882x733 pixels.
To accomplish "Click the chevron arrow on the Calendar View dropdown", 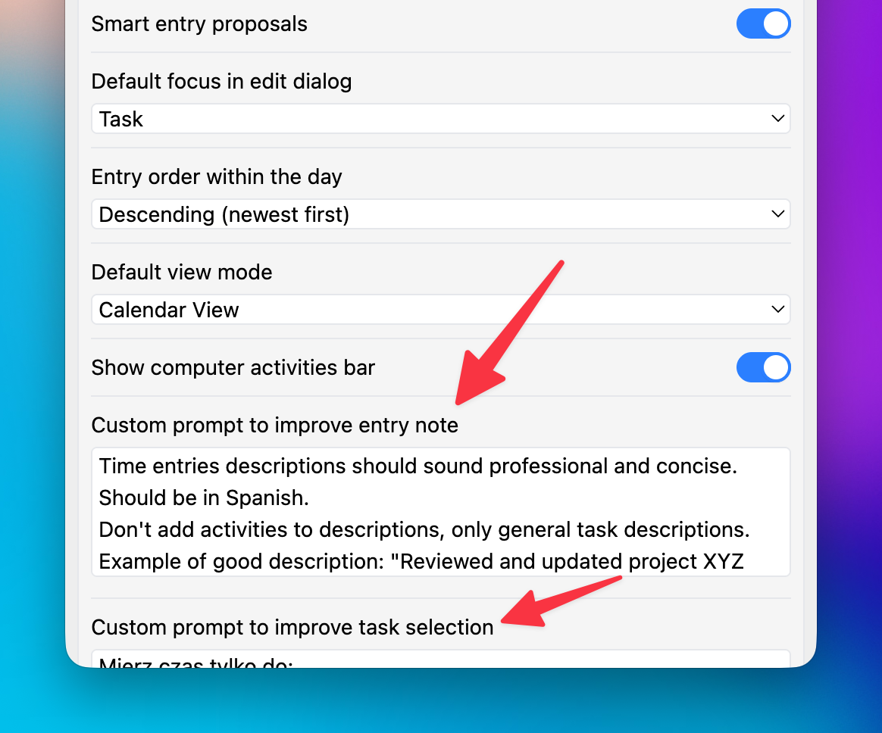I will tap(777, 309).
